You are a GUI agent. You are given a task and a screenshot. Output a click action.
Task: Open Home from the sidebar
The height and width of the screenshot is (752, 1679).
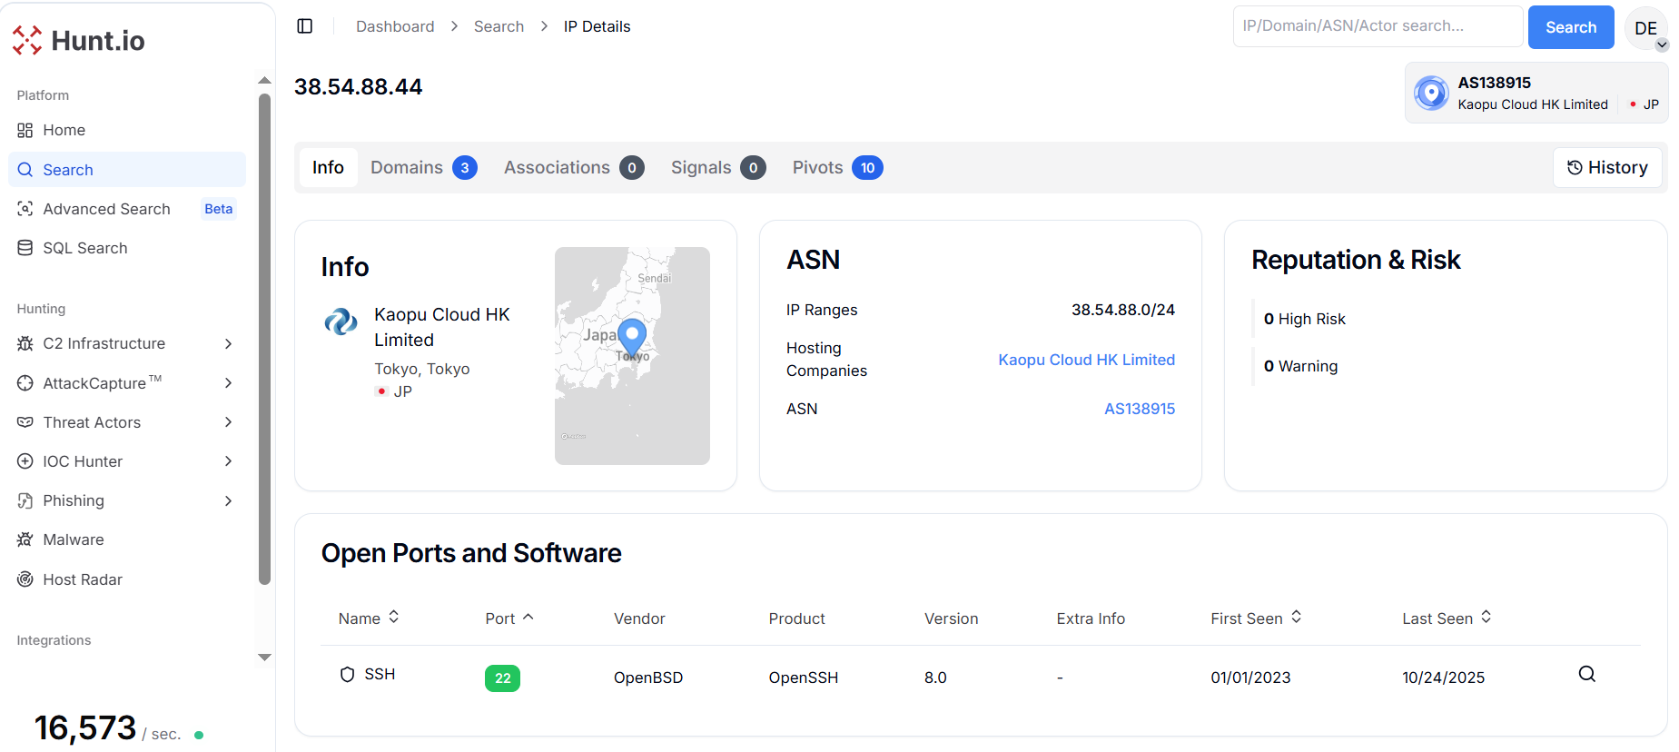tap(64, 130)
